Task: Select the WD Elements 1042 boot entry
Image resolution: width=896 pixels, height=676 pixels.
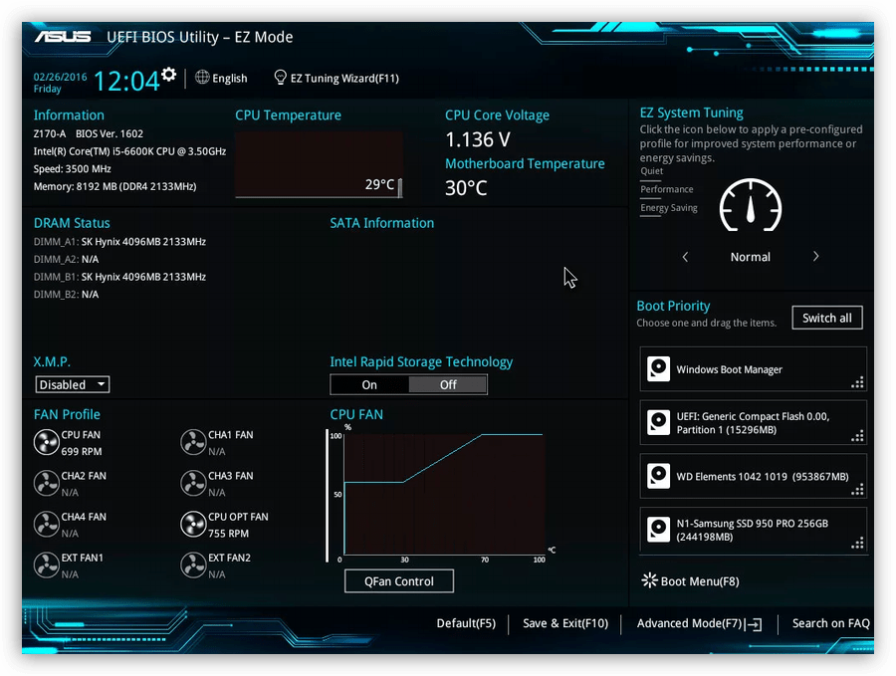Action: pyautogui.click(x=754, y=476)
